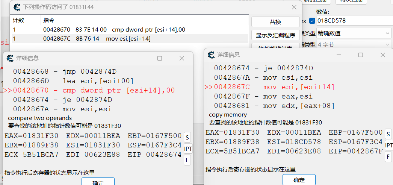This screenshot has height=185, width=393.
Task: Maximize the left 详细信息 window
Action: tap(160, 58)
